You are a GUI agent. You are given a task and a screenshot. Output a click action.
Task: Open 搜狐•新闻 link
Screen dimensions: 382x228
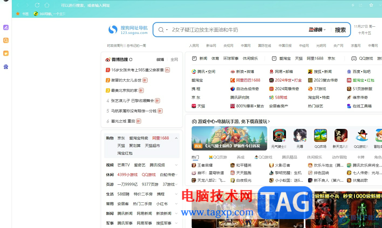pyautogui.click(x=320, y=72)
